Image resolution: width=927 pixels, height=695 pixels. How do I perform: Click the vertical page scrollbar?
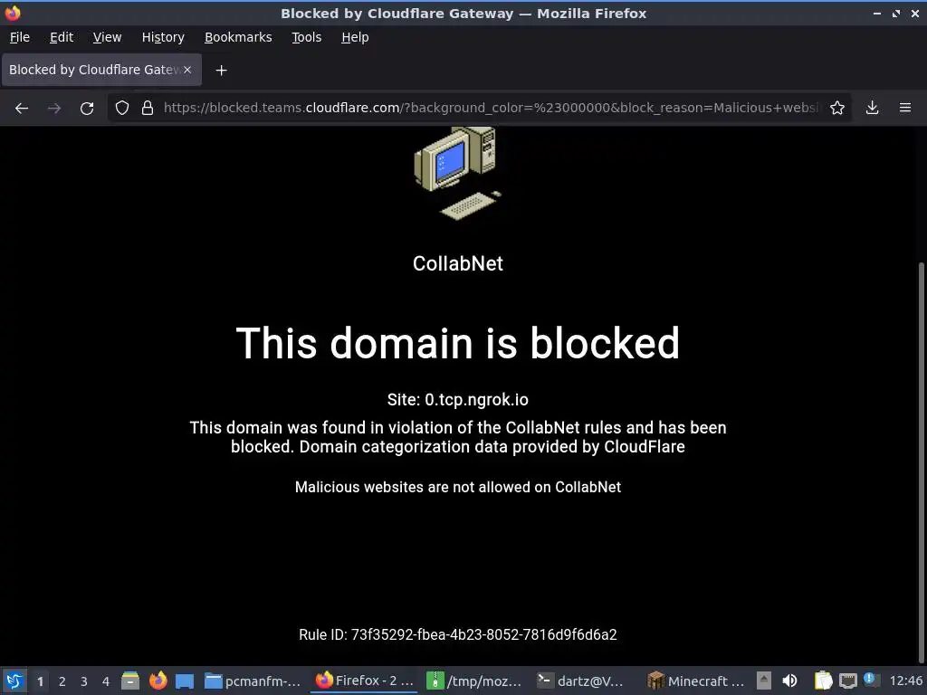point(922,461)
